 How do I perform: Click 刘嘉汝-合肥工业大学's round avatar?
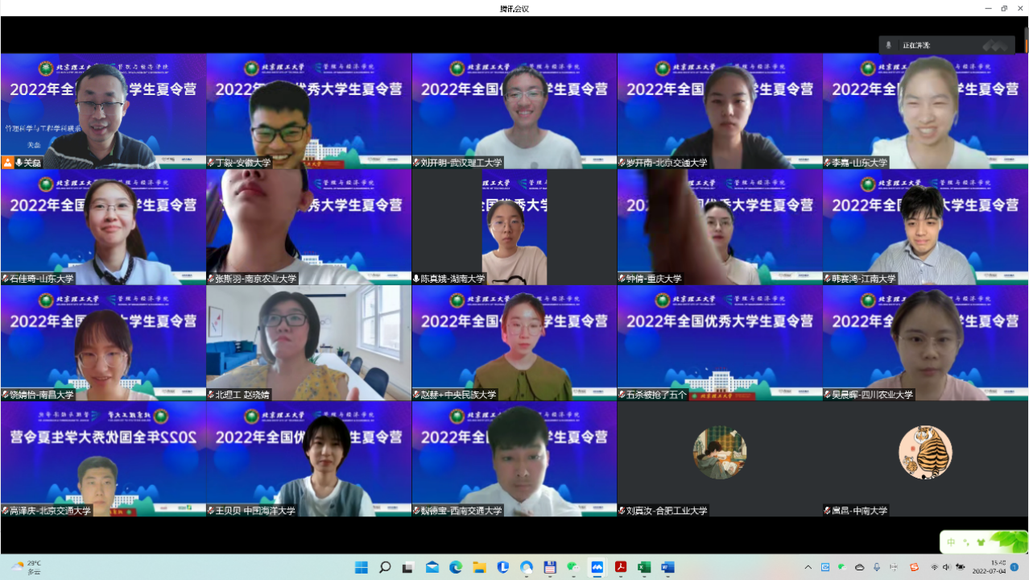(720, 453)
